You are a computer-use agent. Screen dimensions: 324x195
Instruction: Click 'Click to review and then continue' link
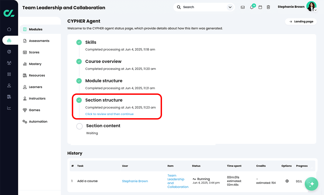tap(109, 114)
